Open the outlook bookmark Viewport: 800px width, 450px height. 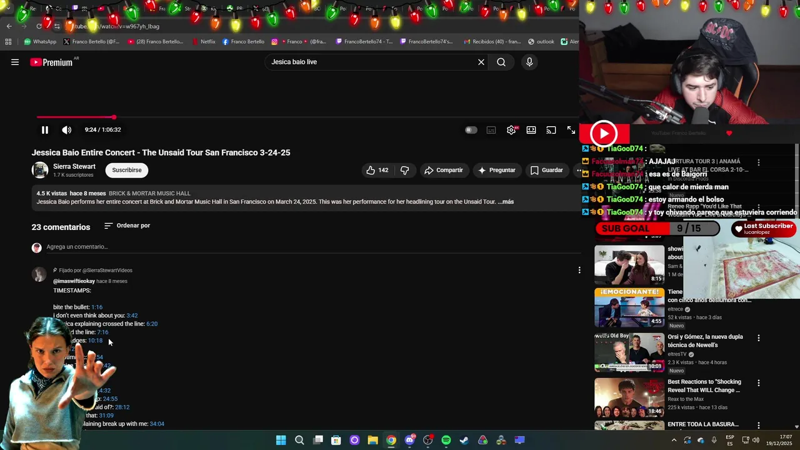(541, 42)
